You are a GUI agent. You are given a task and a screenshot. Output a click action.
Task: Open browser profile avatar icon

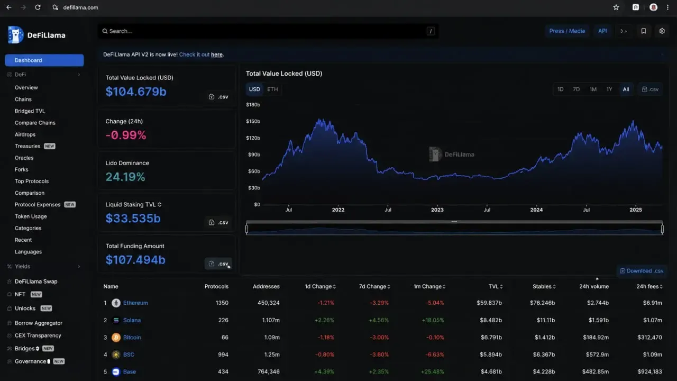[x=653, y=7]
